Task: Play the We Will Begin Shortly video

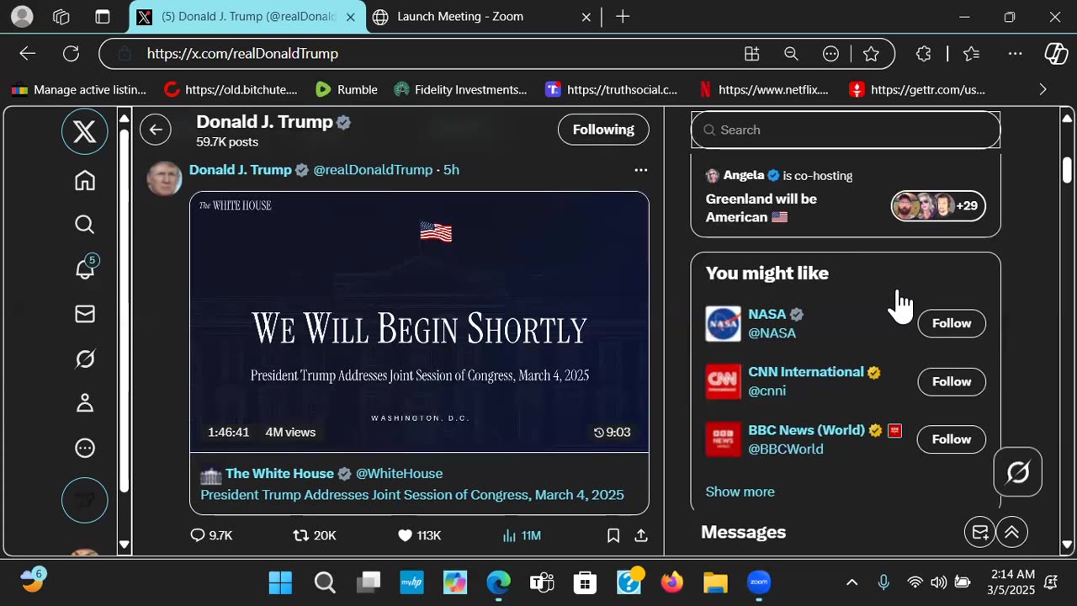Action: tap(419, 322)
